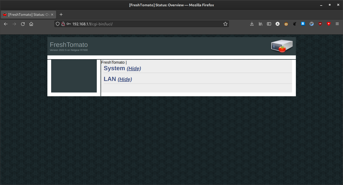The image size is (343, 185).
Task: Select the FreshTomato Status Overview tab
Action: click(x=28, y=15)
